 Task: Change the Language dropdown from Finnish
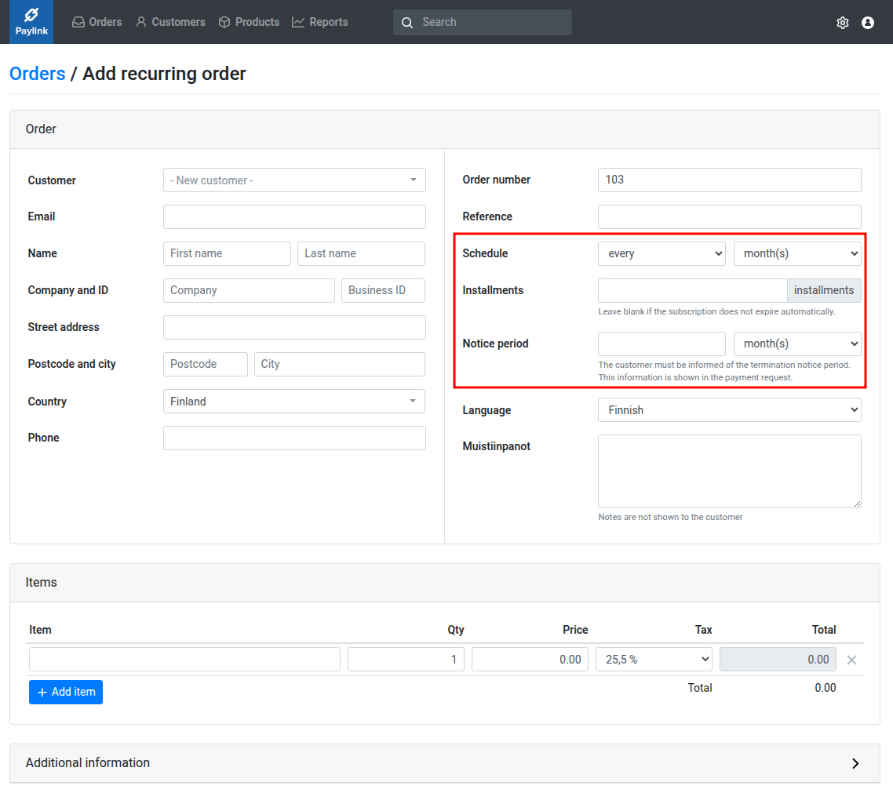pyautogui.click(x=729, y=410)
